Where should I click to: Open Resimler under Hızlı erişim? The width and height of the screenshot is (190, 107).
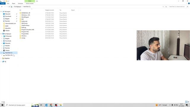pos(7,21)
